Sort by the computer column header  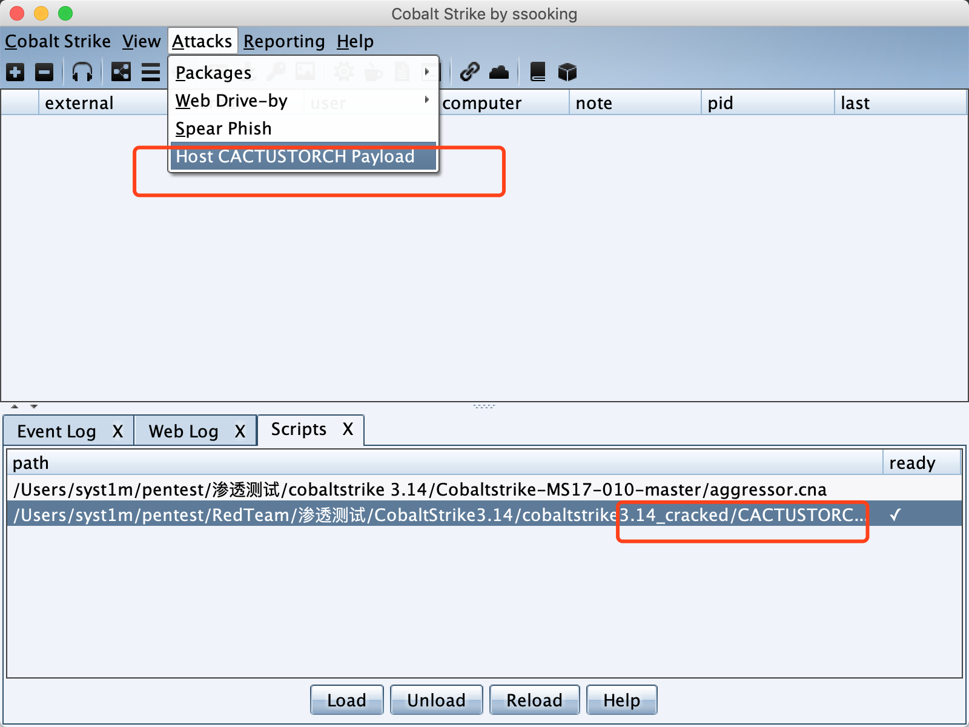click(503, 103)
